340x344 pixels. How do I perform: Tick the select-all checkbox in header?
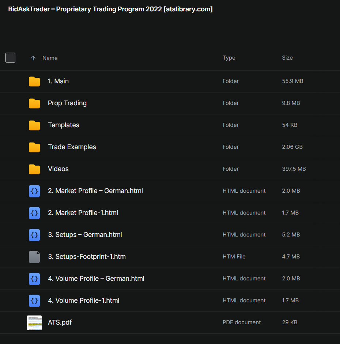click(10, 57)
